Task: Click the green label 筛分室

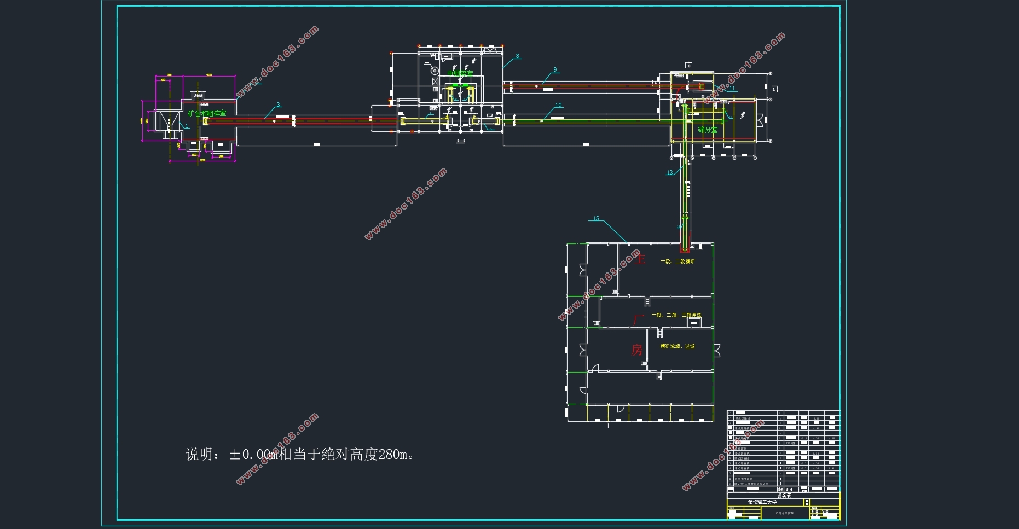Action: coord(708,130)
